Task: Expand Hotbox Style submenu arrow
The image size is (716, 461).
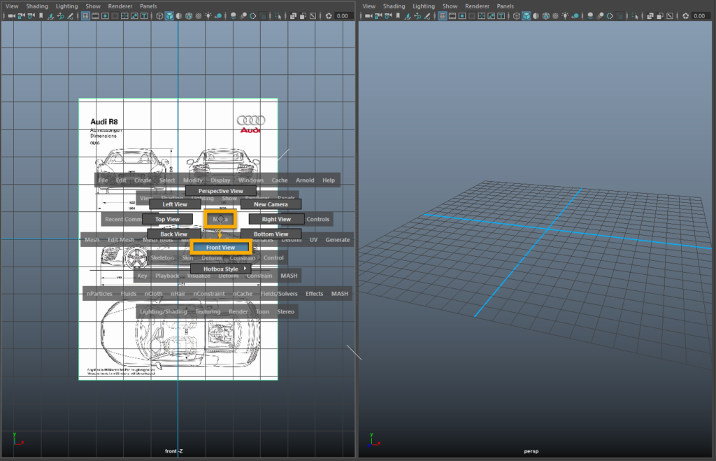Action: [245, 269]
